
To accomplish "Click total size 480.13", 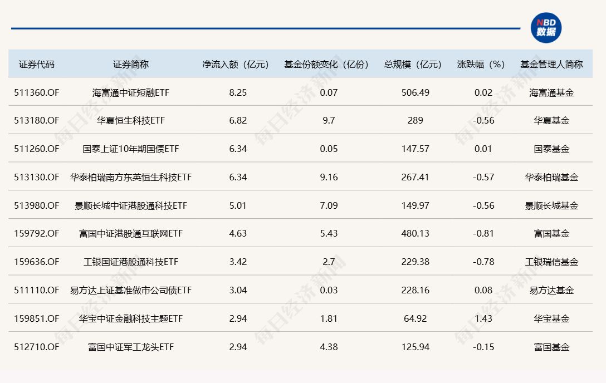I will 416,234.
